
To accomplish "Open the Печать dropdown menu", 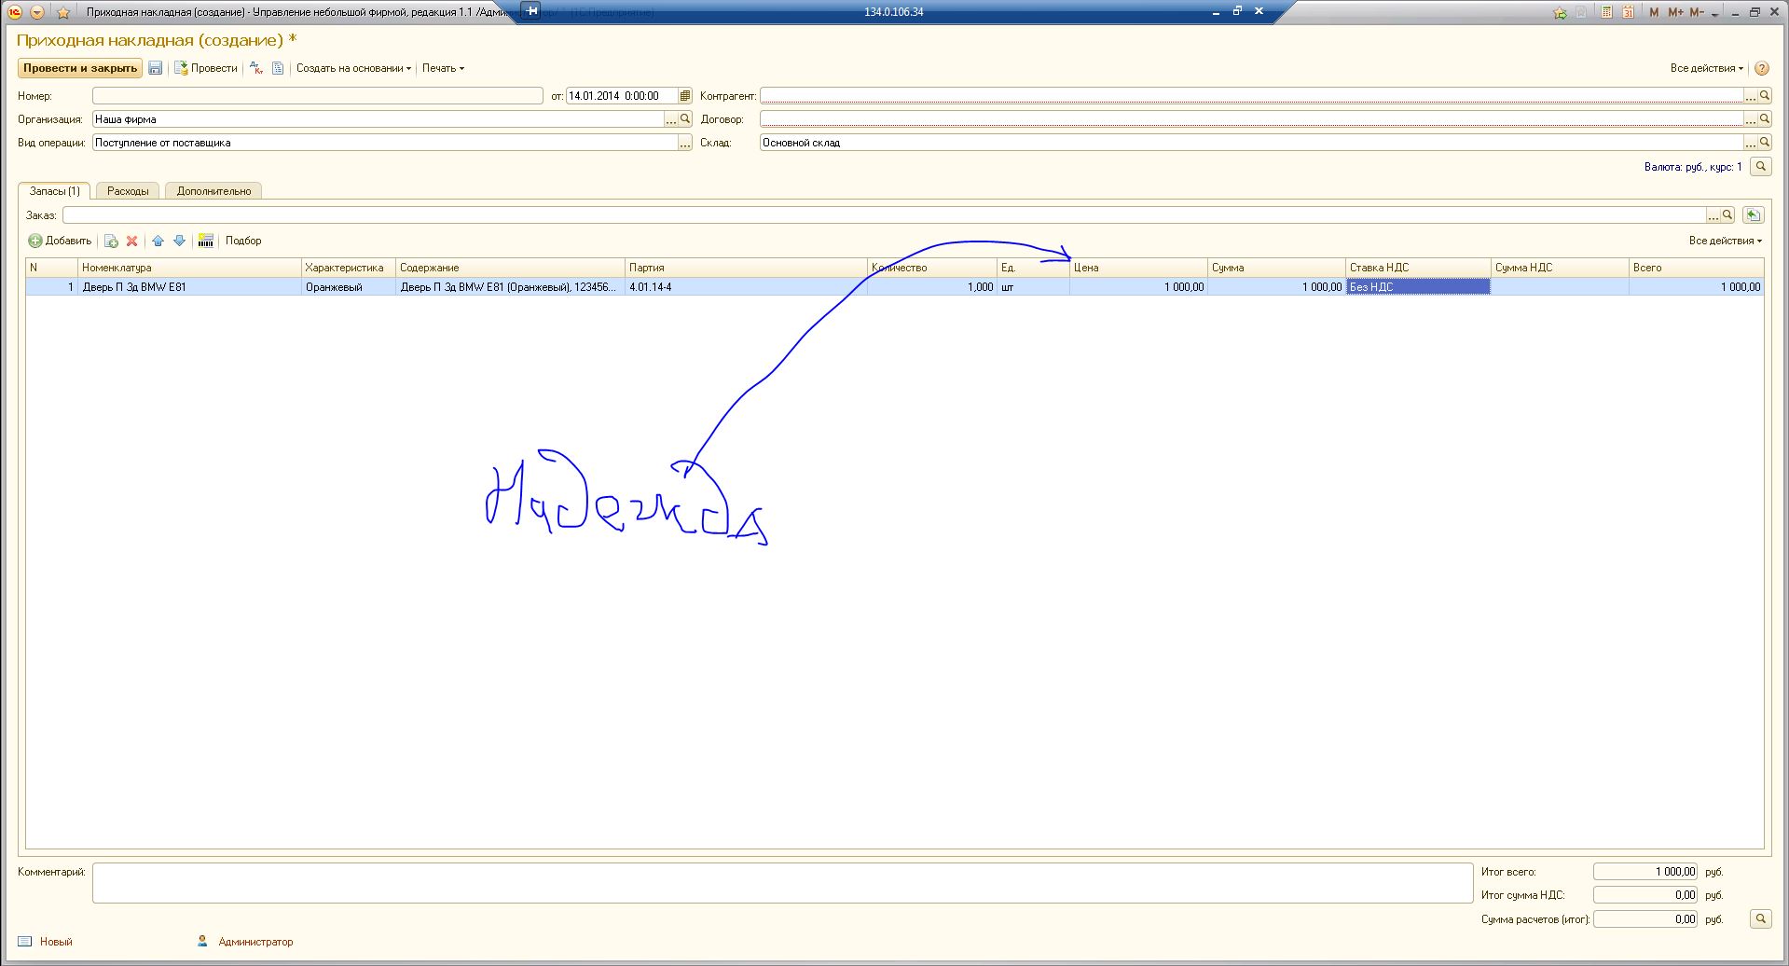I will pyautogui.click(x=443, y=68).
